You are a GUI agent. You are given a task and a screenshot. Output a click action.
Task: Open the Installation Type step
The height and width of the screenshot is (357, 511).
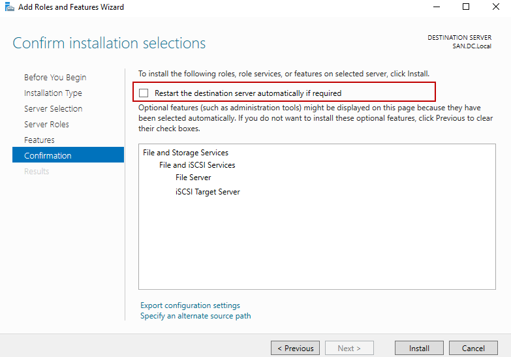(53, 93)
